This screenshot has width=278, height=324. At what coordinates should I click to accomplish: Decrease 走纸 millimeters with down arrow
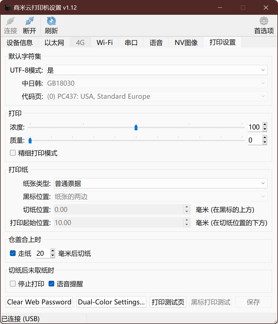53,255
